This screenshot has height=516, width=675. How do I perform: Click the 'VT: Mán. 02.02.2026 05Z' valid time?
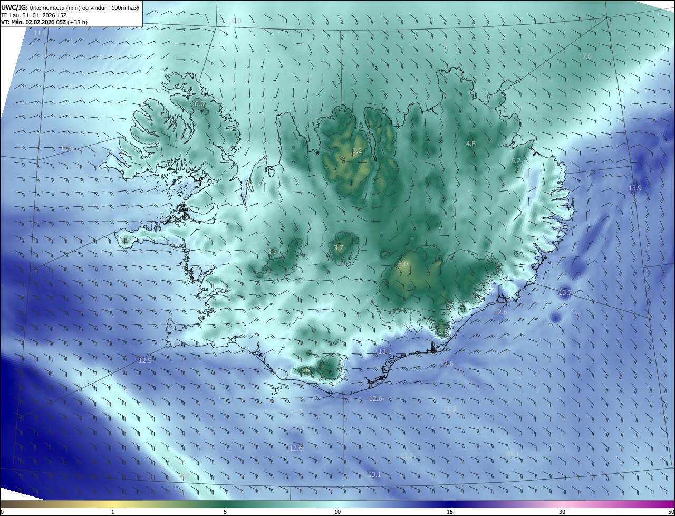[33, 22]
